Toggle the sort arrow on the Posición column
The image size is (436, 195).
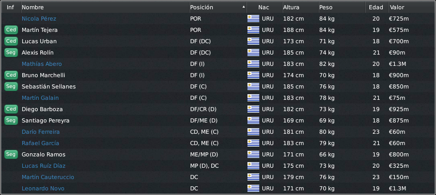[244, 7]
